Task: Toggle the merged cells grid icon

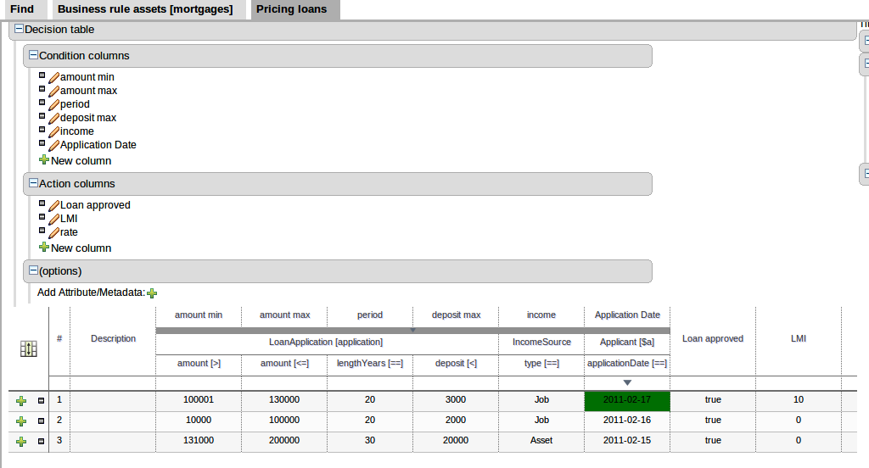Action: pyautogui.click(x=29, y=349)
